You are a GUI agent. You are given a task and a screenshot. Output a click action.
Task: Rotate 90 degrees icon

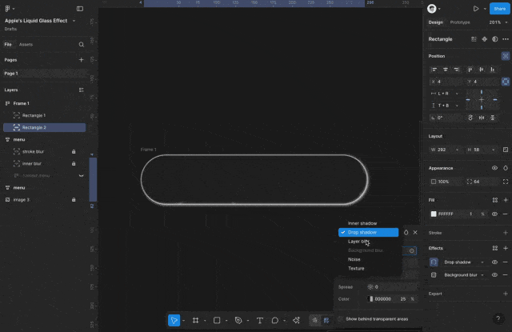pos(470,118)
